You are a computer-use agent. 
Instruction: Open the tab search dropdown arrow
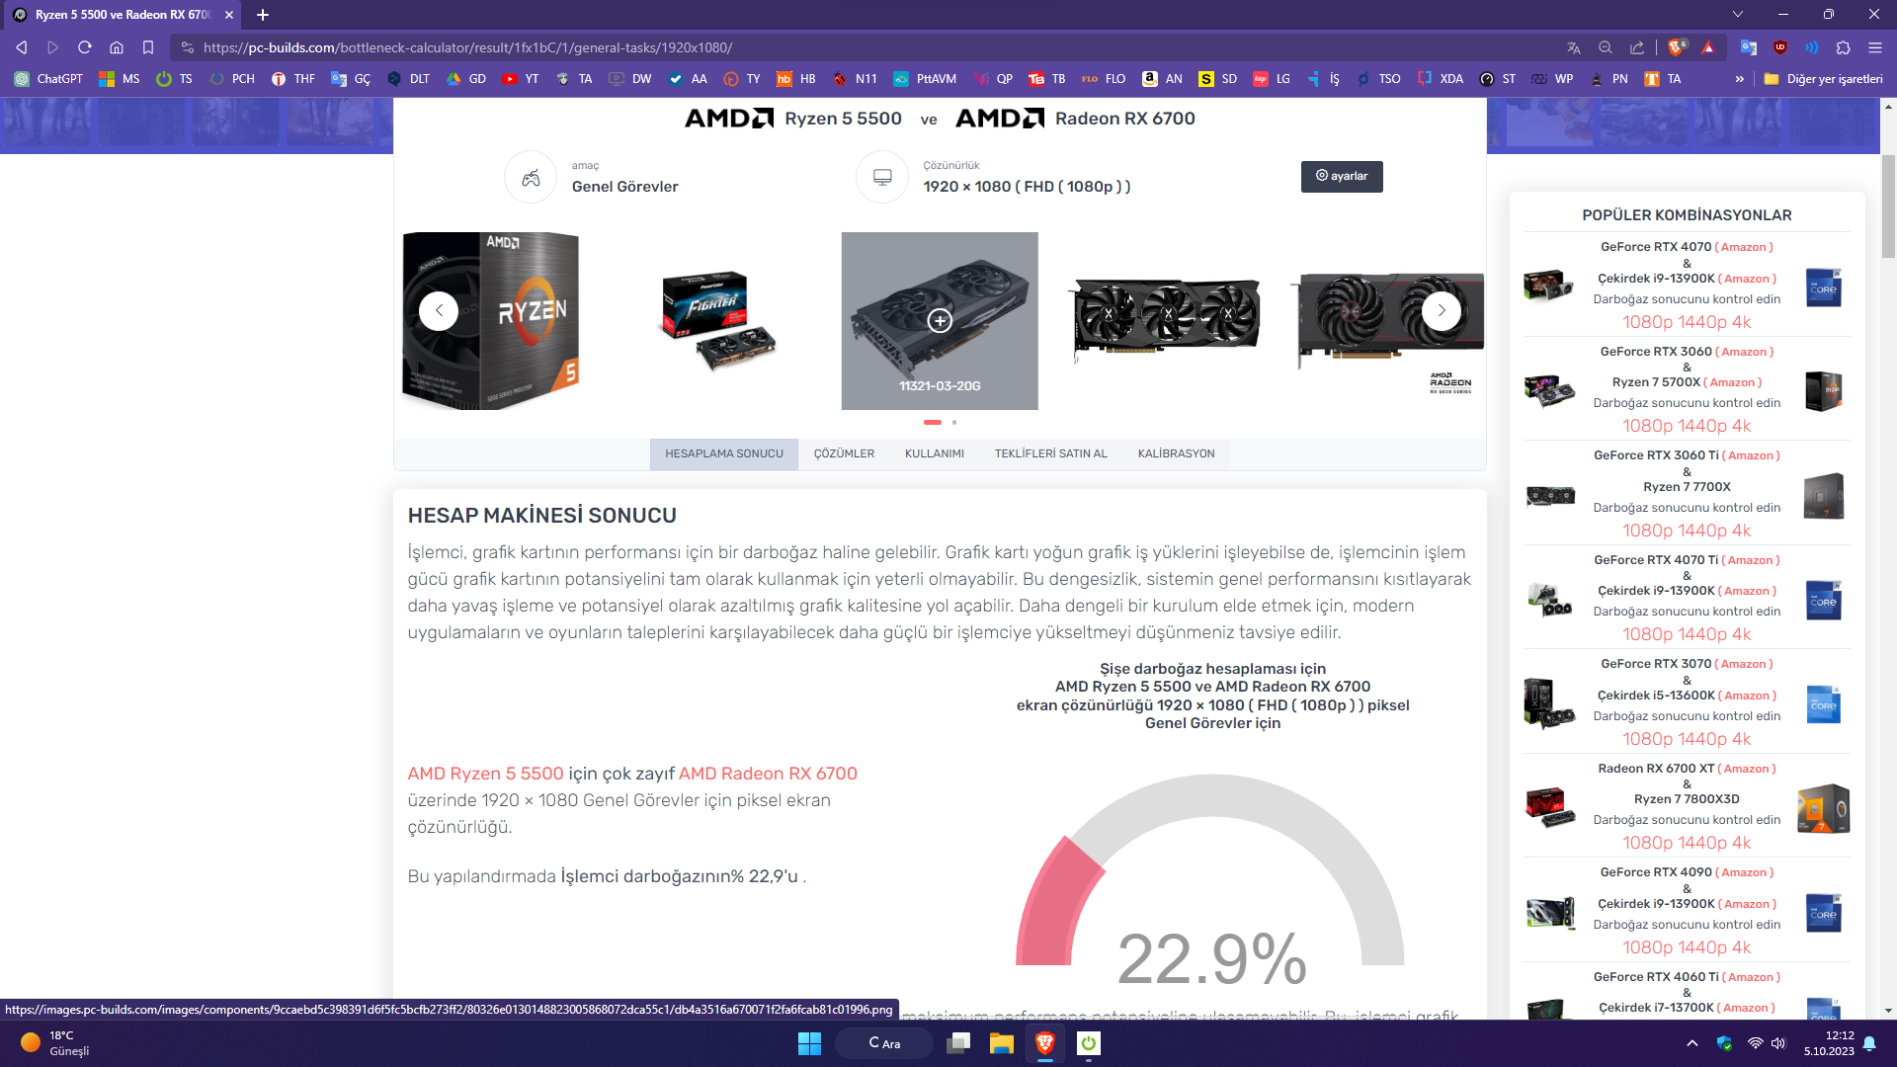[1738, 15]
